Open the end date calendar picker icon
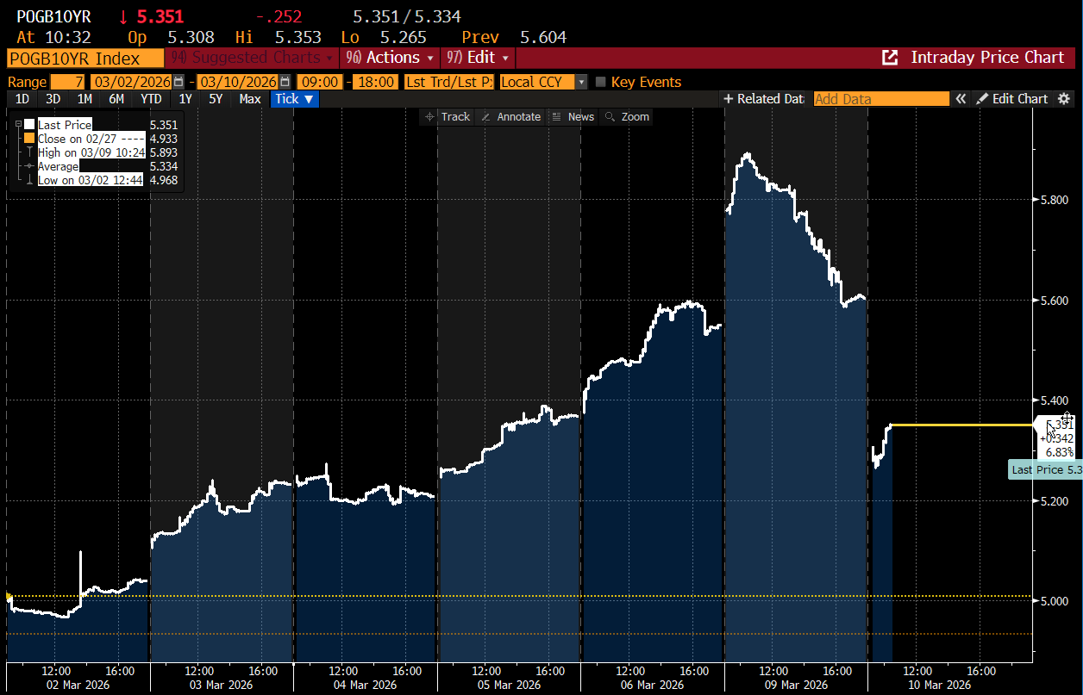Image resolution: width=1083 pixels, height=695 pixels. tap(285, 82)
